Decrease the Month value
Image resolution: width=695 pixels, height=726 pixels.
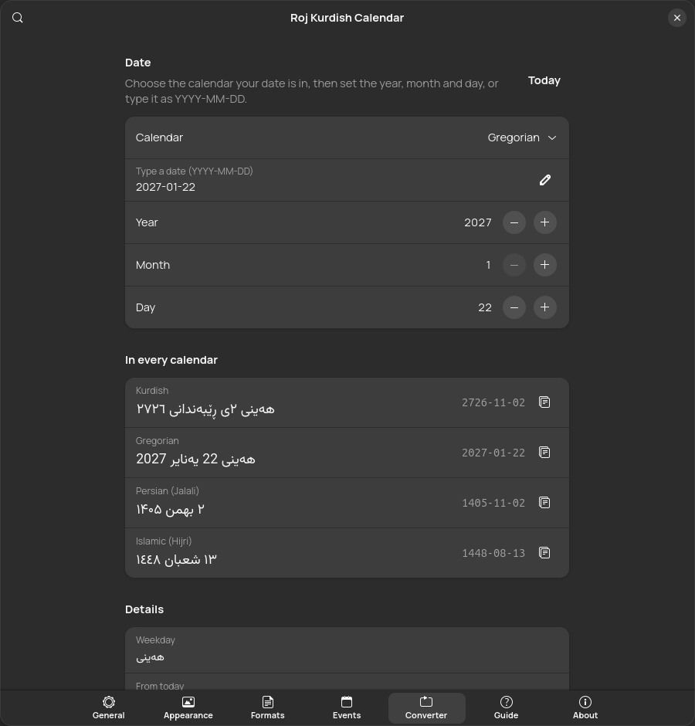pos(514,265)
